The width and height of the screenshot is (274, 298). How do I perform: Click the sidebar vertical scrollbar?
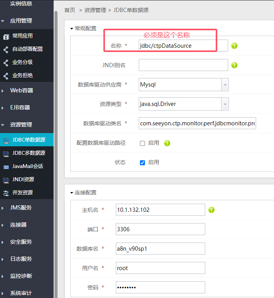pos(56,154)
